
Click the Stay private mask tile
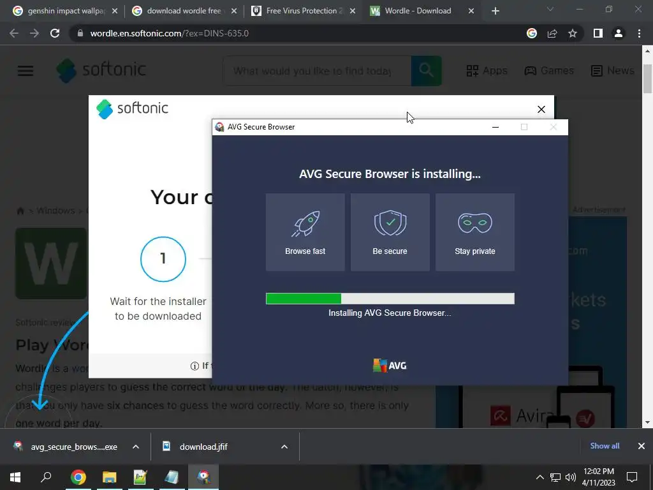click(x=474, y=232)
